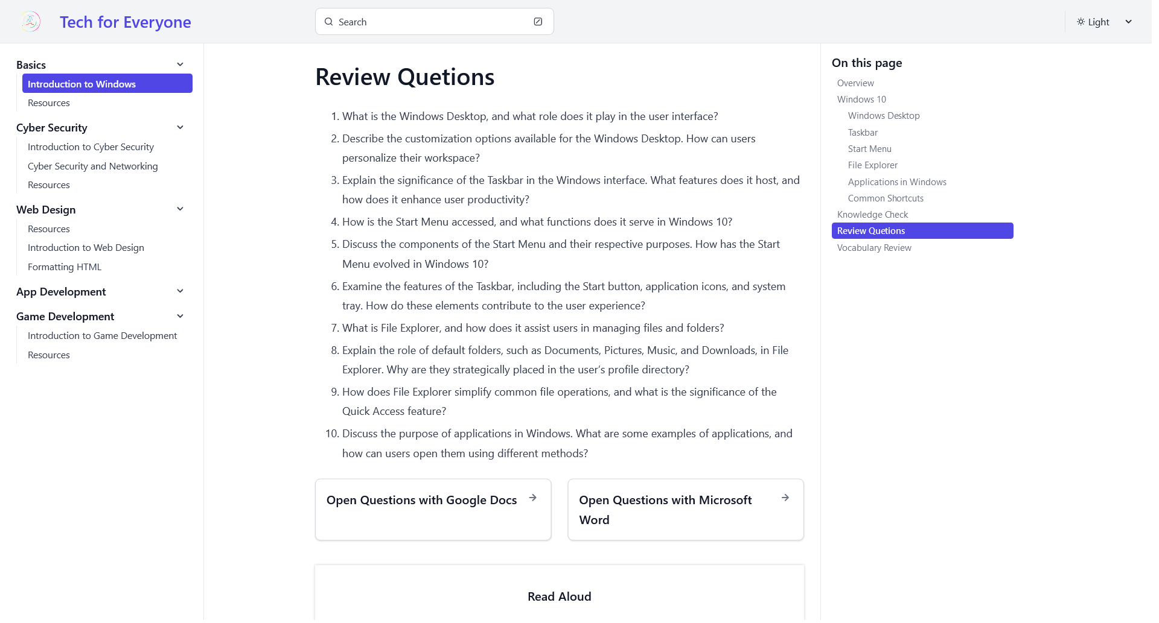Click the sun icon beside Light
Image resolution: width=1159 pixels, height=623 pixels.
click(x=1081, y=22)
